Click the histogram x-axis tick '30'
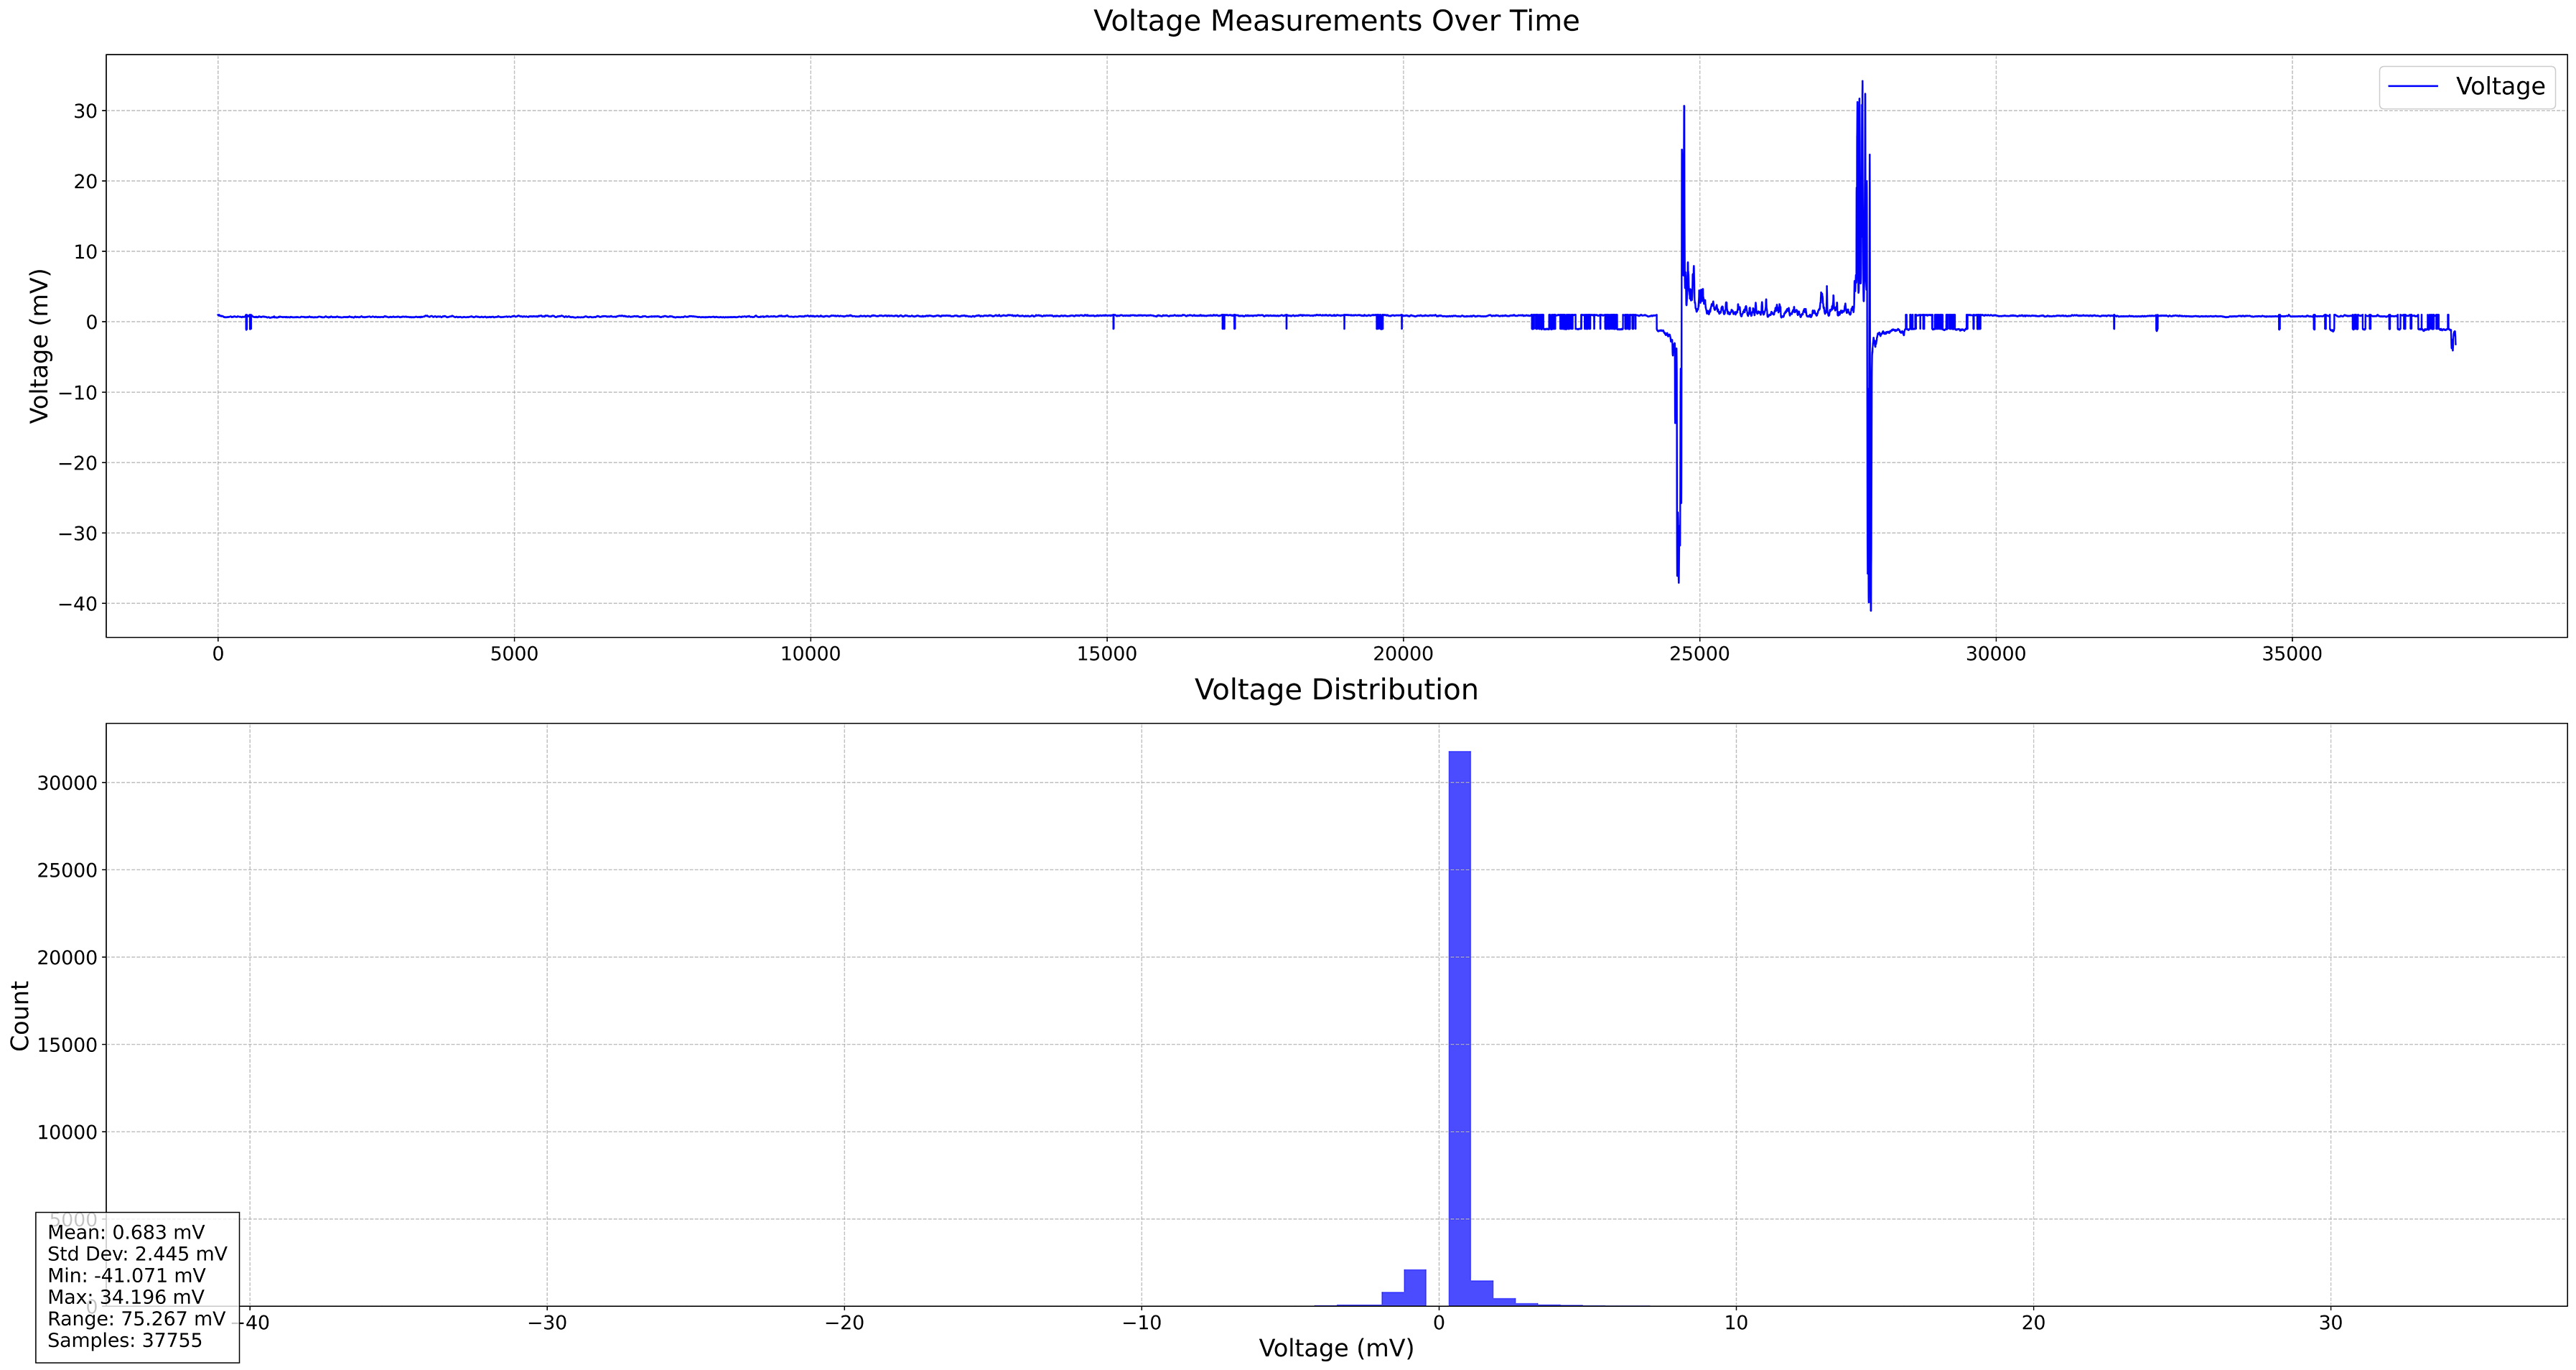Viewport: 2576px width, 1370px height. tap(2331, 1323)
